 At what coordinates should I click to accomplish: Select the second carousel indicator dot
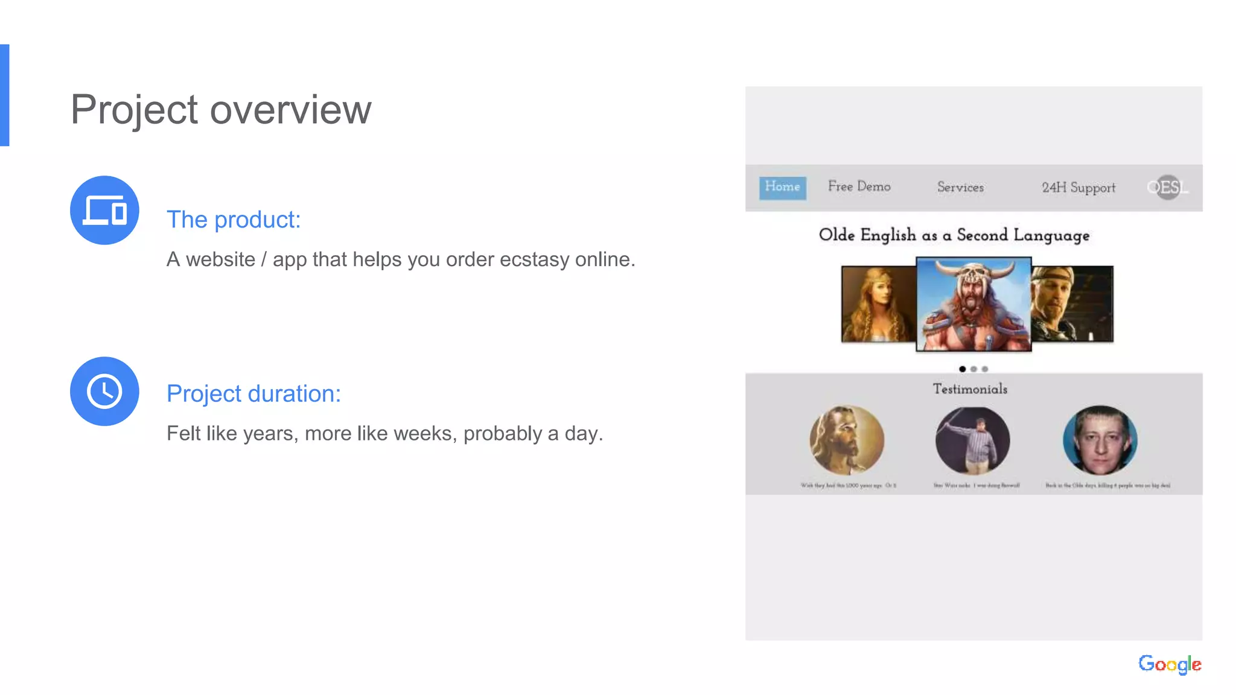[973, 369]
